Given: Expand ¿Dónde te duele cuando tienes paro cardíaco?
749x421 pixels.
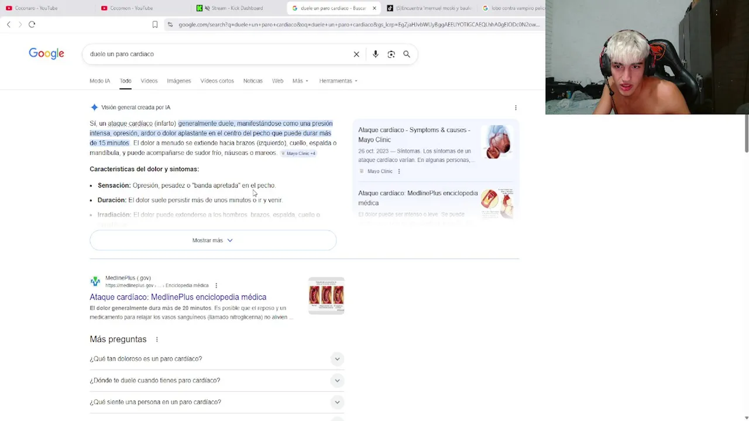Looking at the screenshot, I should 217,381.
